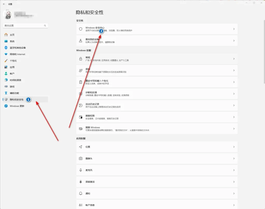
Task: Select the 系统 monitor icon
Action: click(x=6, y=41)
